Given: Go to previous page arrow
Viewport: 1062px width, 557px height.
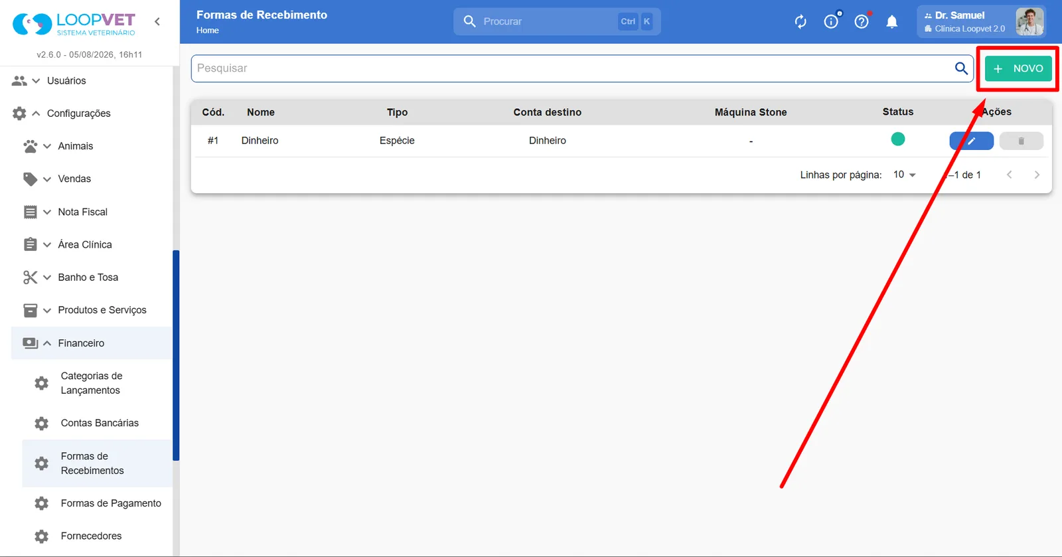Looking at the screenshot, I should [1009, 175].
